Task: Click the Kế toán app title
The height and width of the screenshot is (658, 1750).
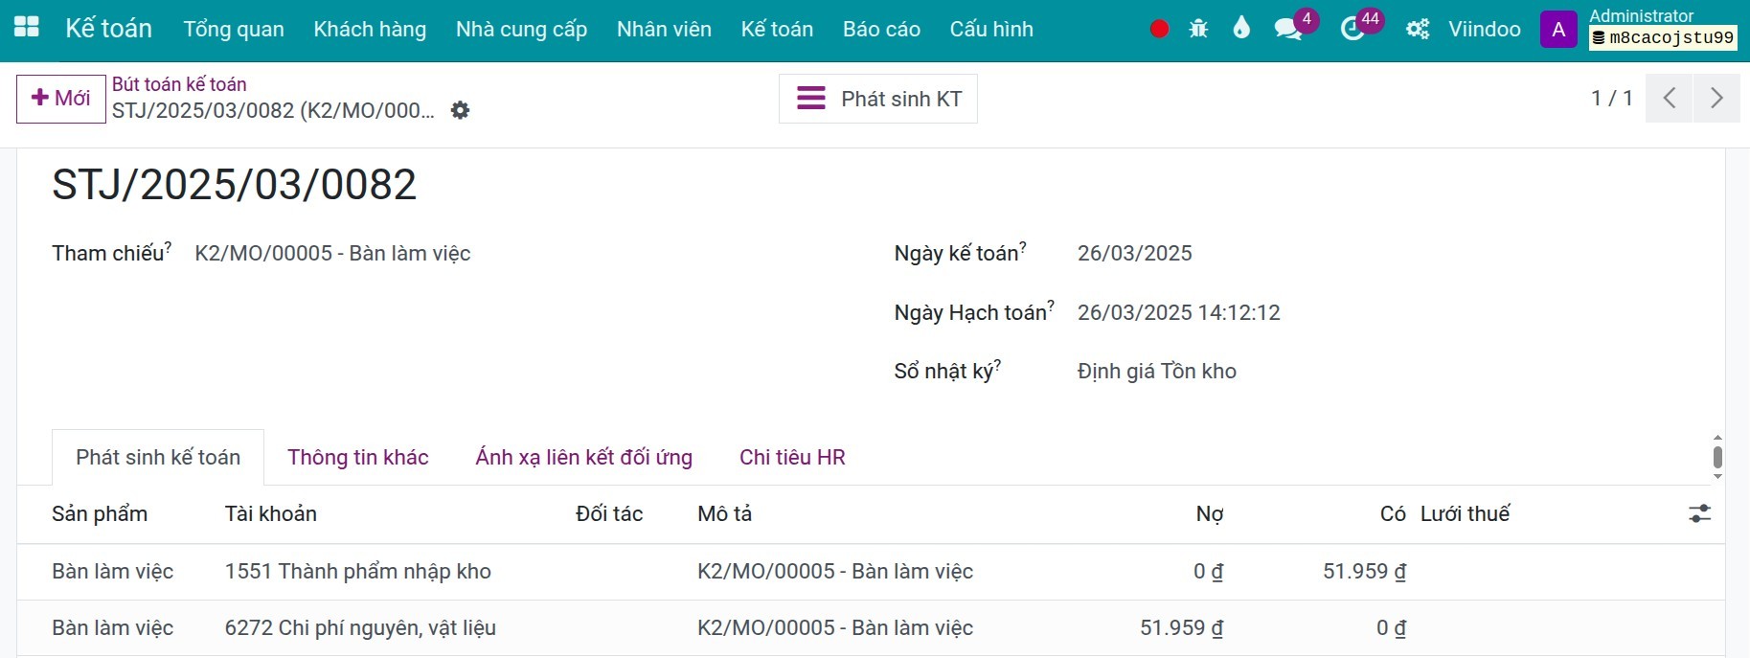Action: 108,29
